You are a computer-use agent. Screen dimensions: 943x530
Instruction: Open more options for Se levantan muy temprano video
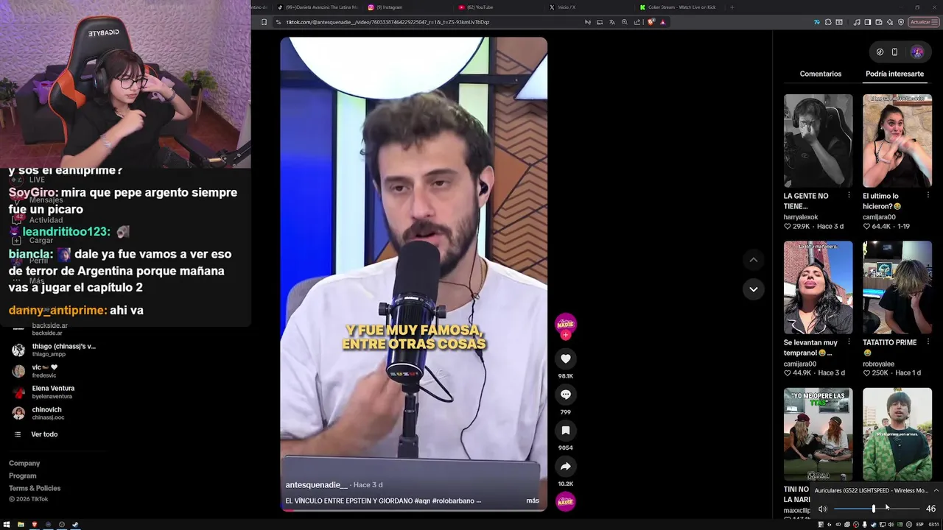pos(849,342)
